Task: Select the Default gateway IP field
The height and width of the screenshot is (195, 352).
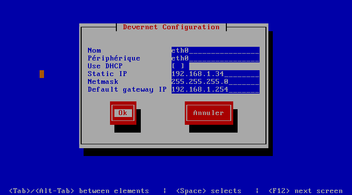Action: [215, 89]
